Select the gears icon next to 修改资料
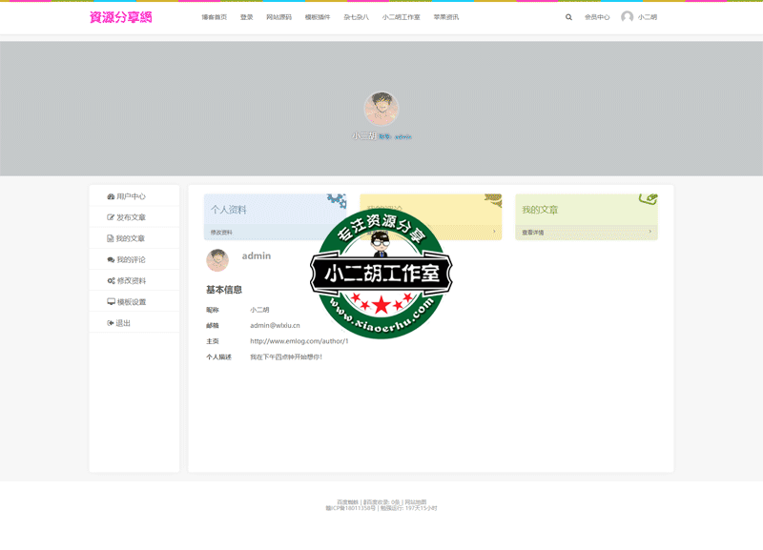The height and width of the screenshot is (550, 763). [x=110, y=280]
